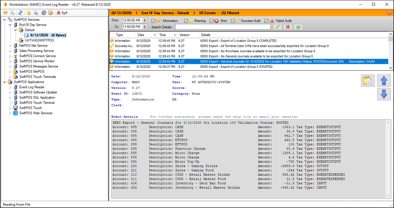Click the event list vertical scrollbar
Viewport: 394px width, 208px height.
click(x=391, y=51)
